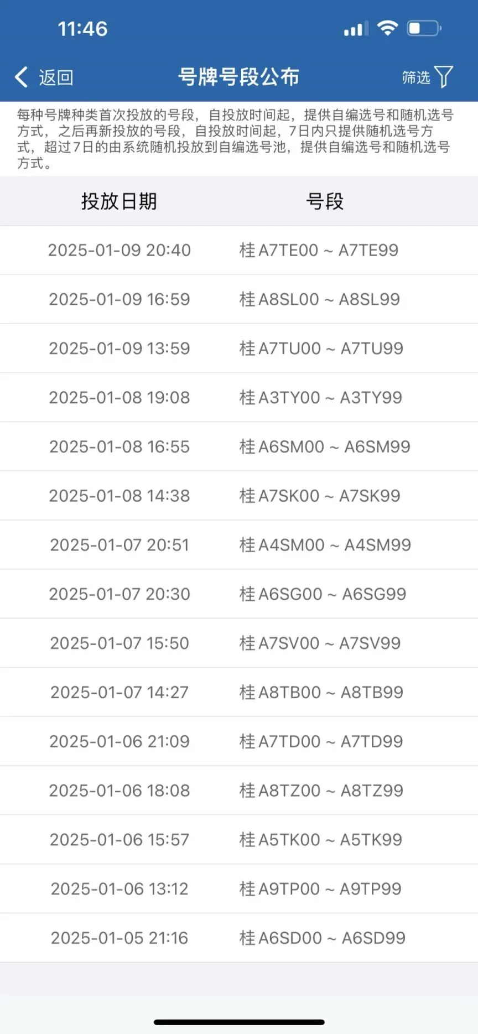Tap the 返回 back text

click(x=56, y=77)
